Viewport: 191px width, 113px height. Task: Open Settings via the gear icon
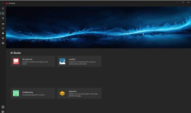[x=3, y=107]
